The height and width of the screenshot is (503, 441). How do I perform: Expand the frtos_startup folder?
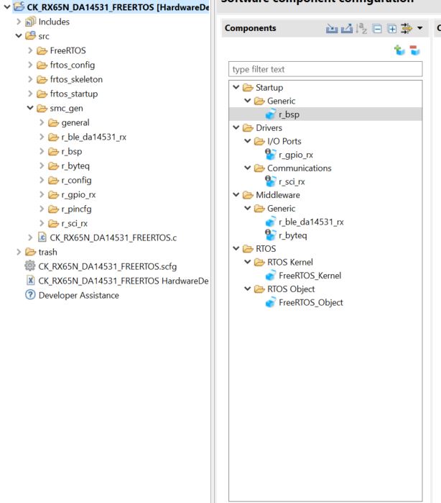coord(30,94)
